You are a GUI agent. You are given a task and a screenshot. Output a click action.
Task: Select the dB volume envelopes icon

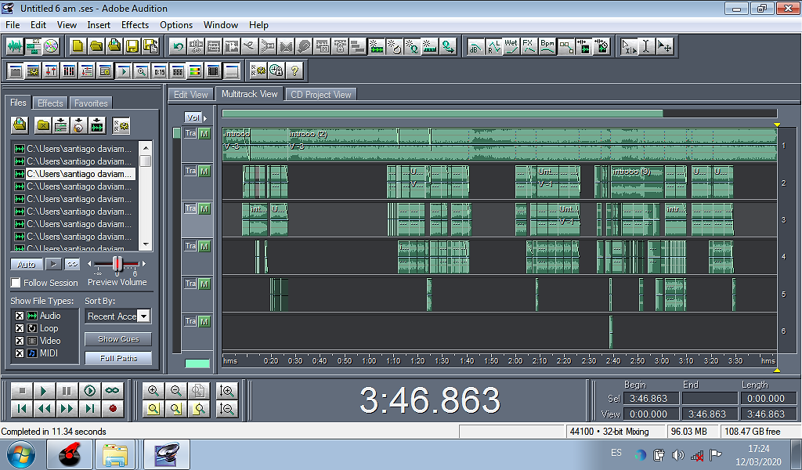click(475, 47)
